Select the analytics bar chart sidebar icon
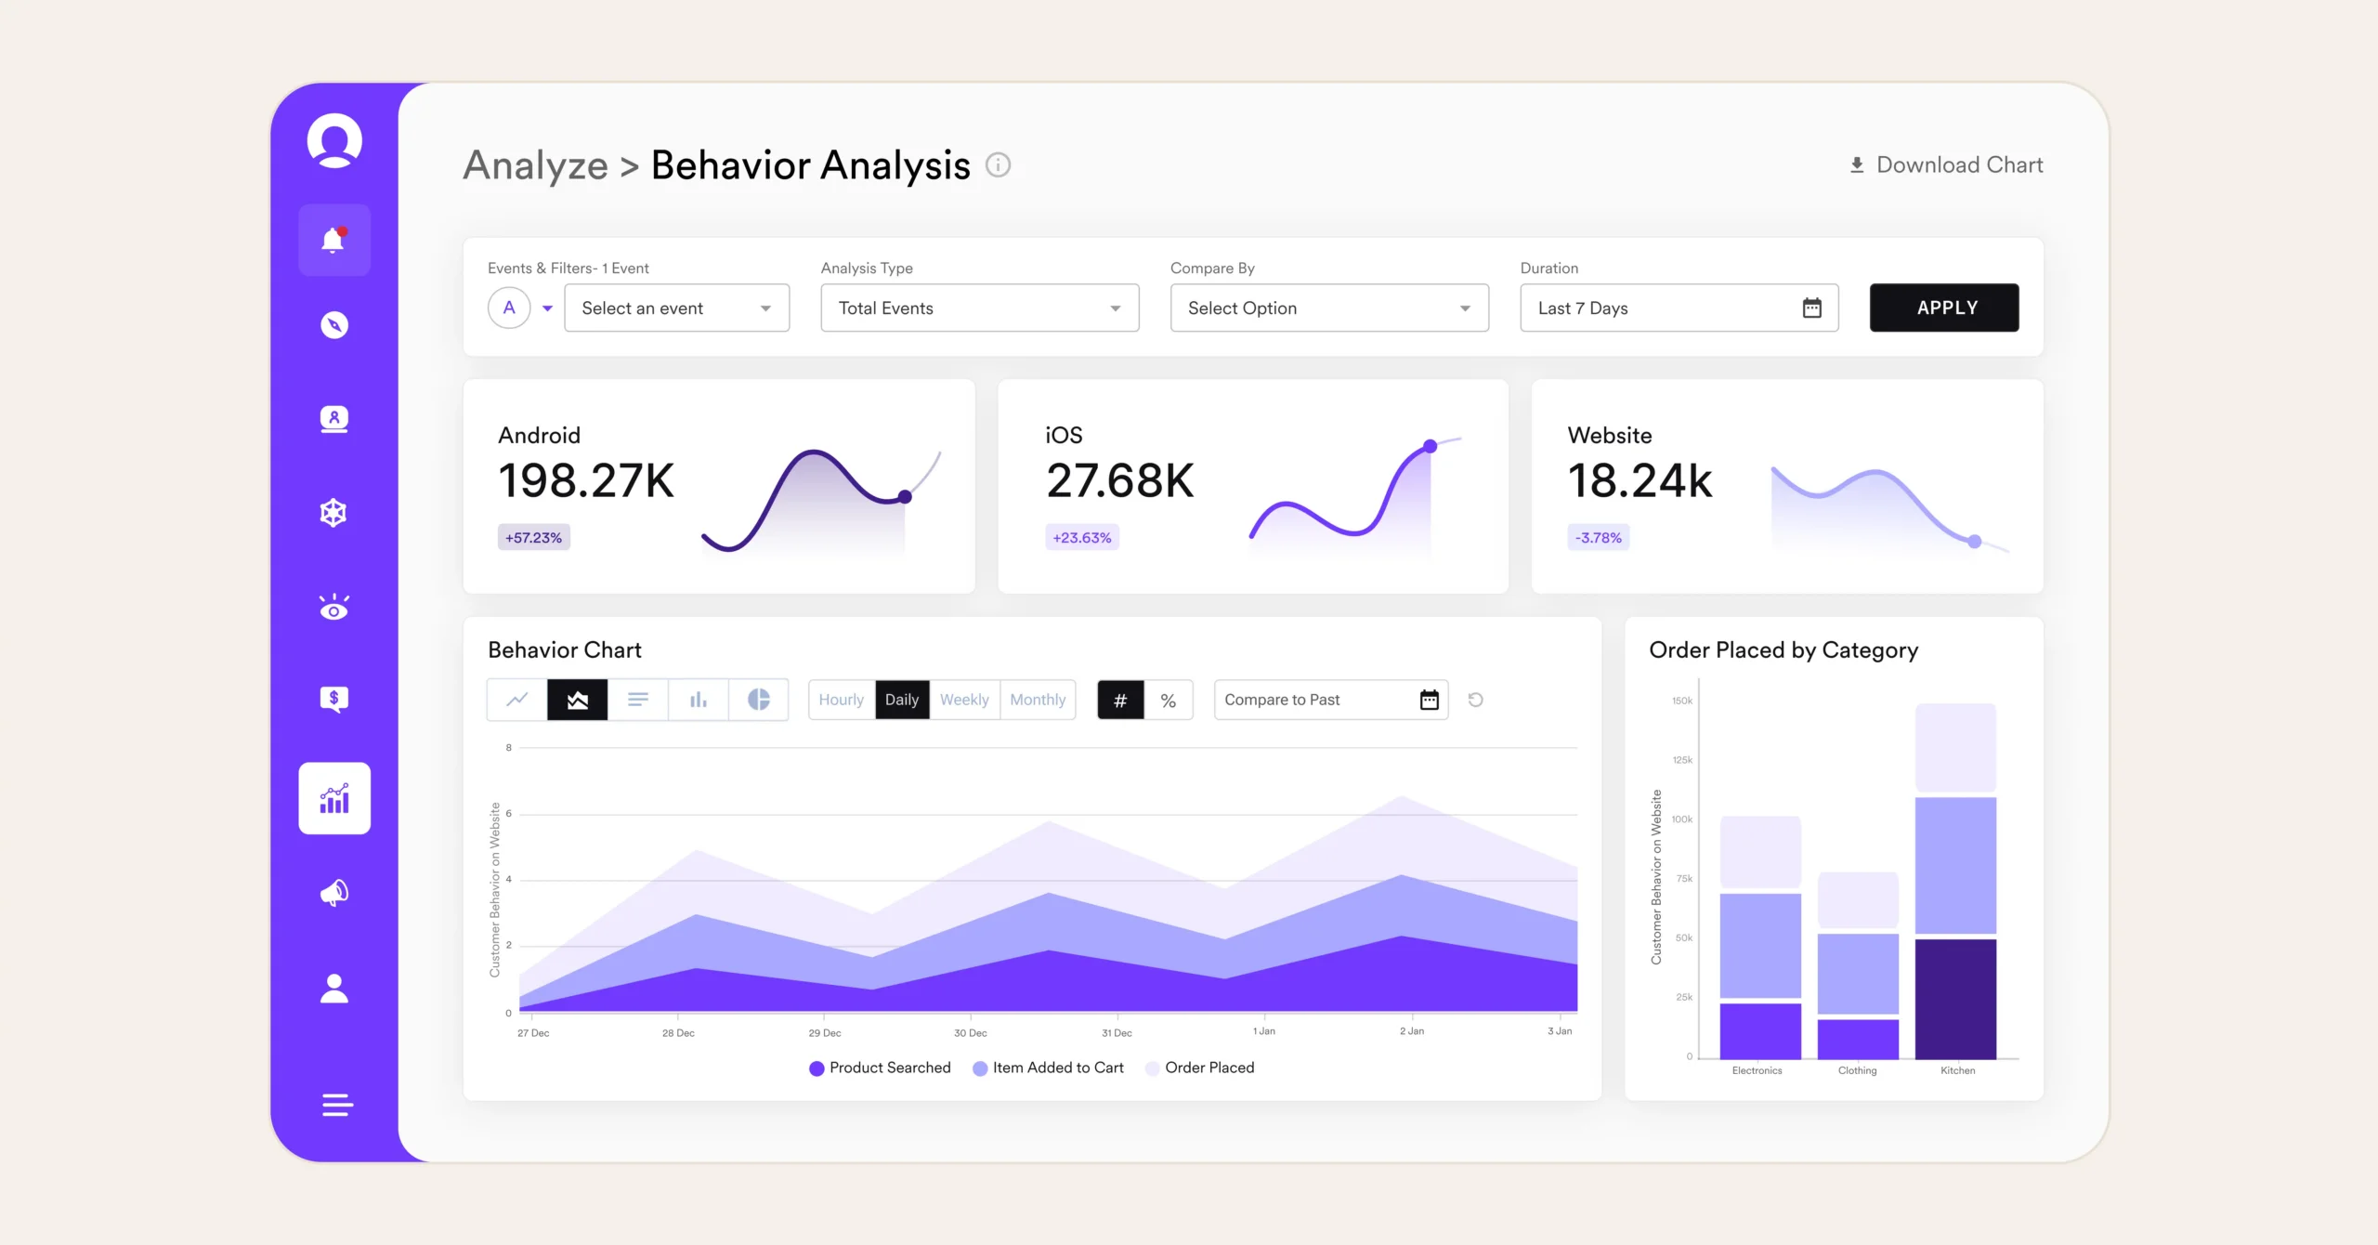 [x=334, y=798]
